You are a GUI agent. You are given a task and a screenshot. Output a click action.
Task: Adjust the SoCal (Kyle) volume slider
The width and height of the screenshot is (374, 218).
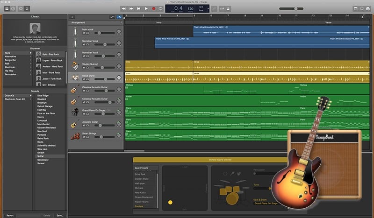(104, 79)
